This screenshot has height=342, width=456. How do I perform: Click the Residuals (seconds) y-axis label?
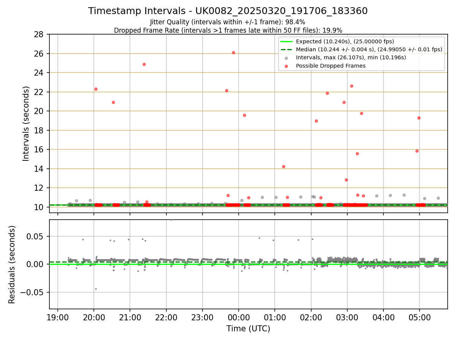[12, 264]
